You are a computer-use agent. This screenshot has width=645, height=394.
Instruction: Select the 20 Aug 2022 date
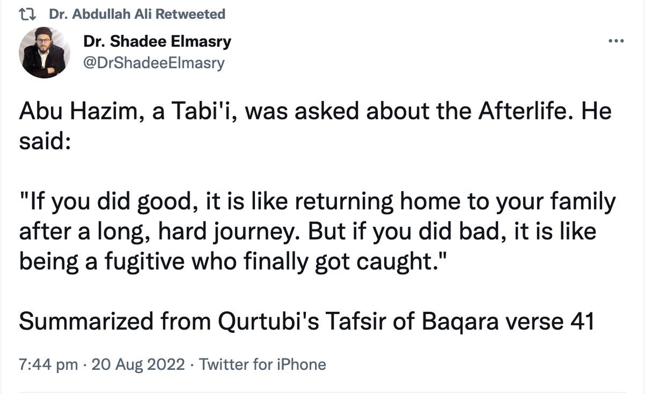pos(139,365)
